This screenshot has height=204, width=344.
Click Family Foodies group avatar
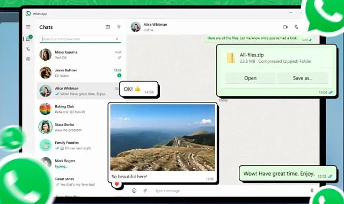(46, 145)
